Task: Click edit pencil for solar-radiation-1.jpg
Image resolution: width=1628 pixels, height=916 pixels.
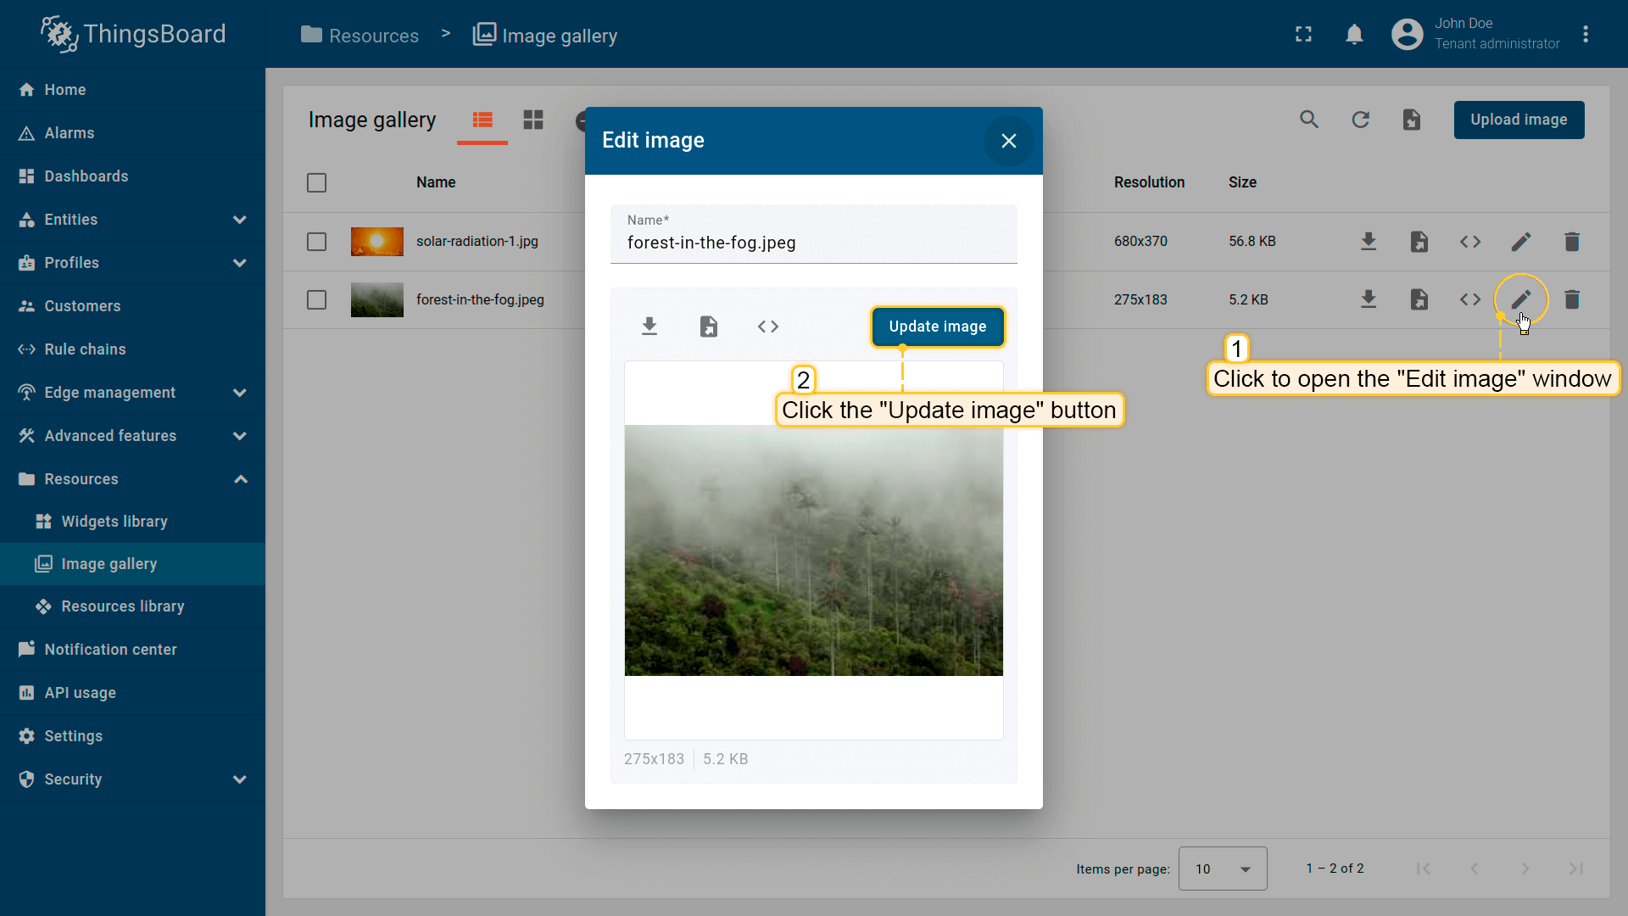Action: 1520,242
